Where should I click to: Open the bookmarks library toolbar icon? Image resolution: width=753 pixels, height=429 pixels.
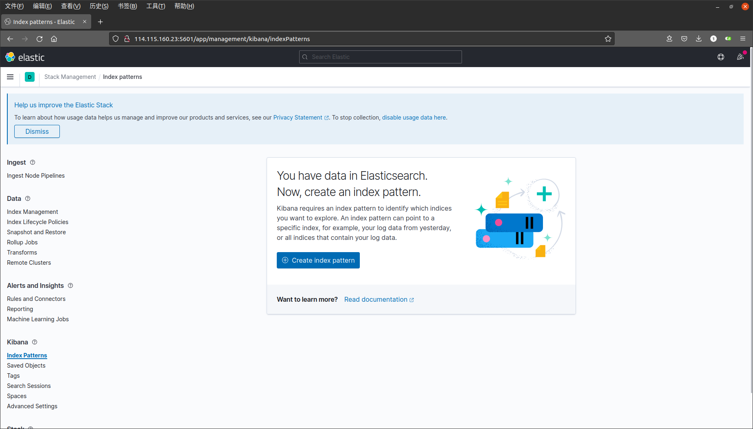(670, 39)
